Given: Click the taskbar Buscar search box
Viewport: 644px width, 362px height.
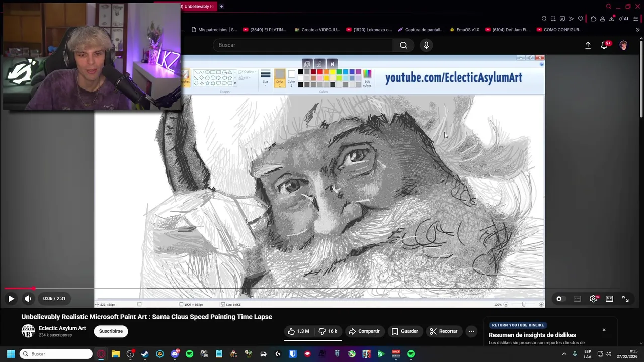Looking at the screenshot, I should (x=56, y=354).
